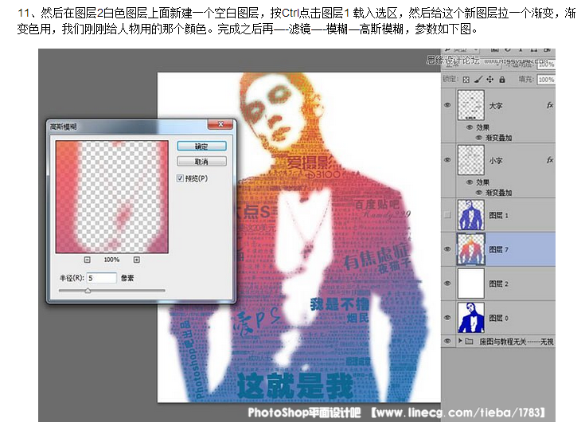This screenshot has width=585, height=426.
Task: Toggle the 预览(P) checkbox
Action: (x=180, y=178)
